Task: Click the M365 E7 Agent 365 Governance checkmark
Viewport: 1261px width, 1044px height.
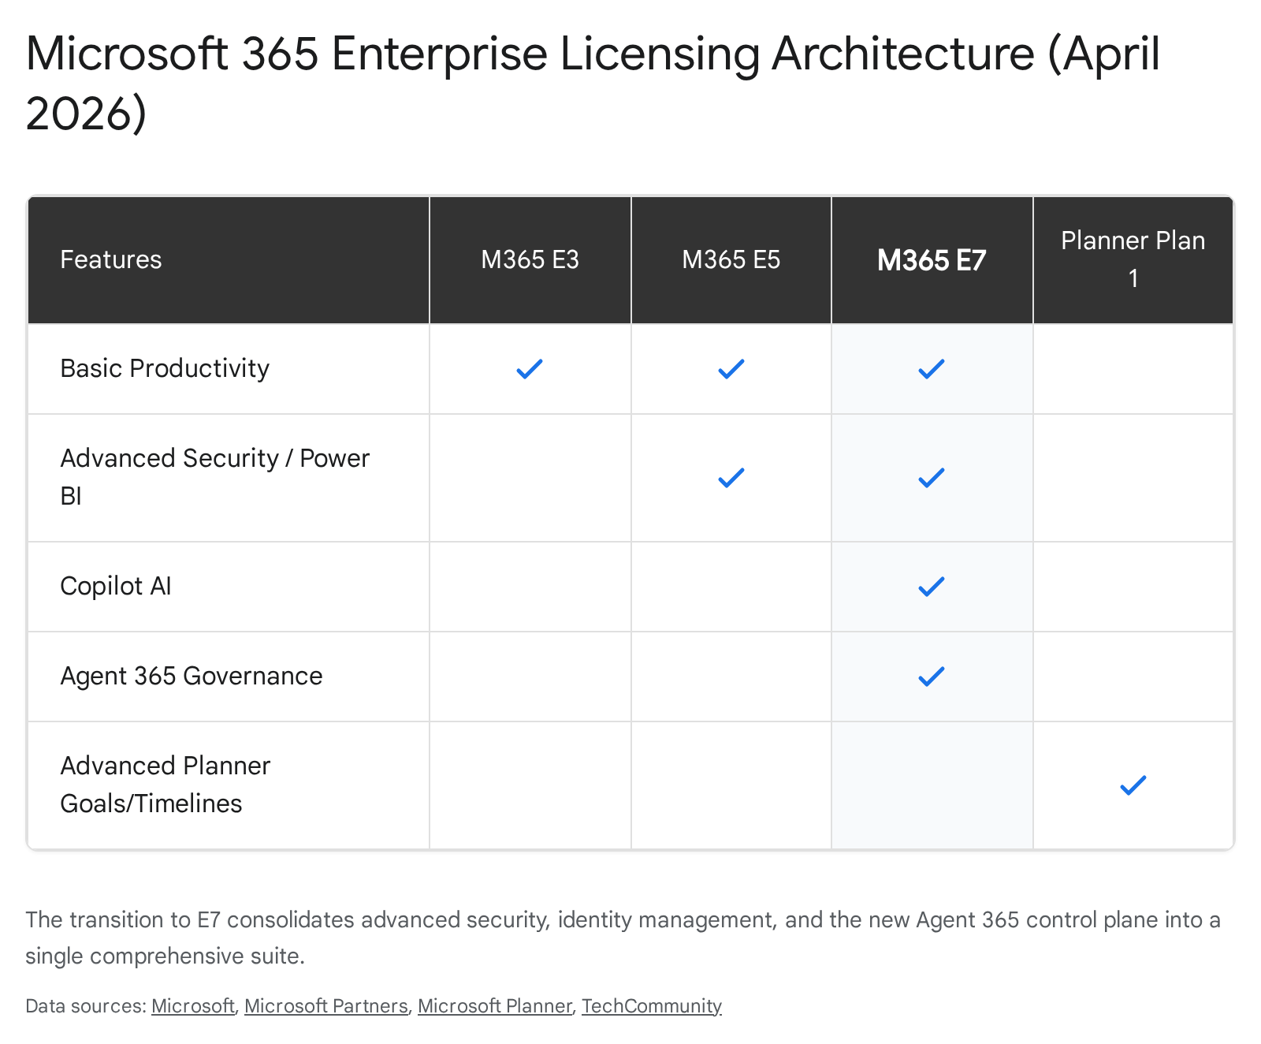Action: (932, 677)
